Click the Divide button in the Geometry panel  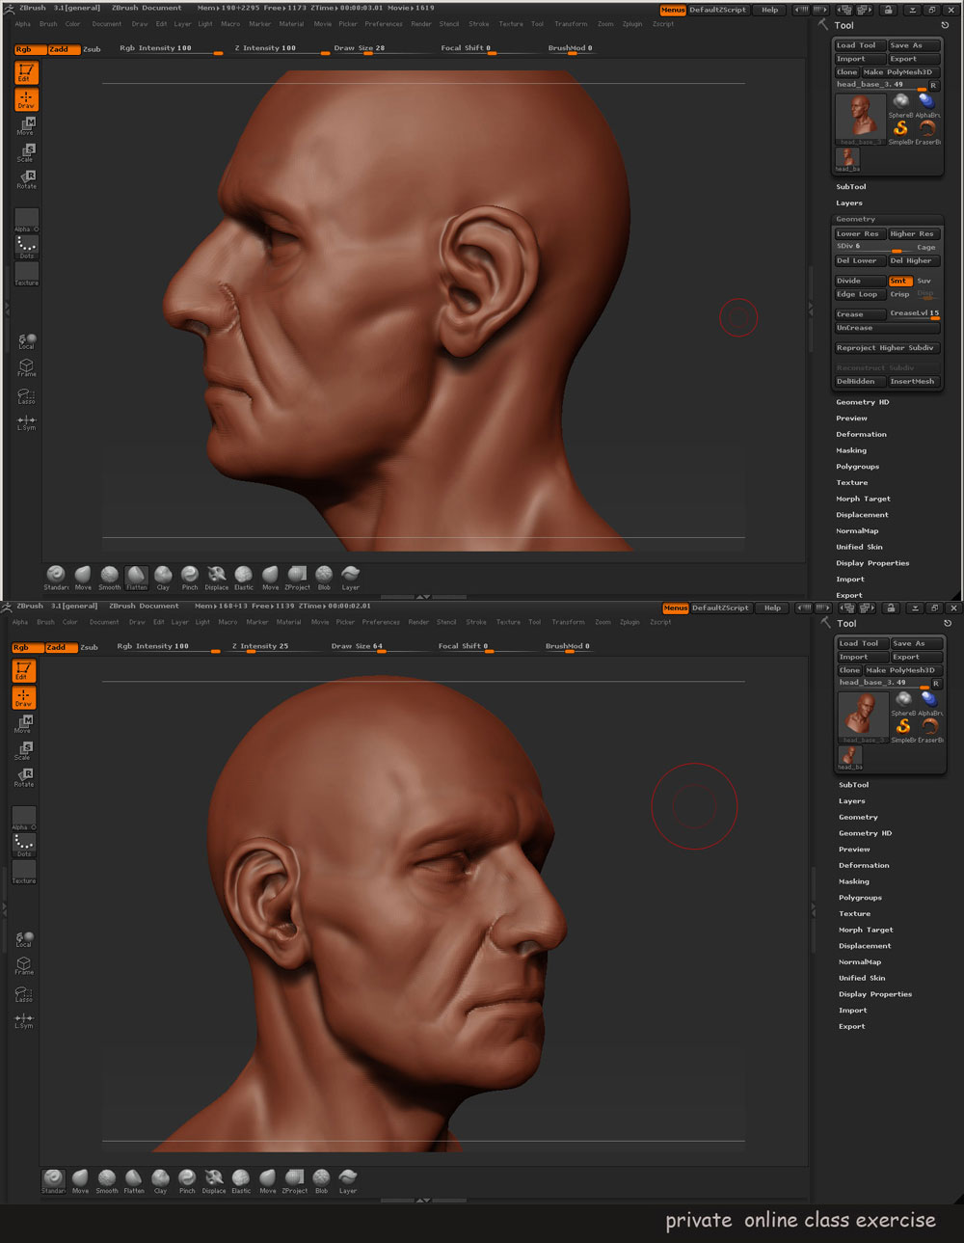(x=859, y=281)
